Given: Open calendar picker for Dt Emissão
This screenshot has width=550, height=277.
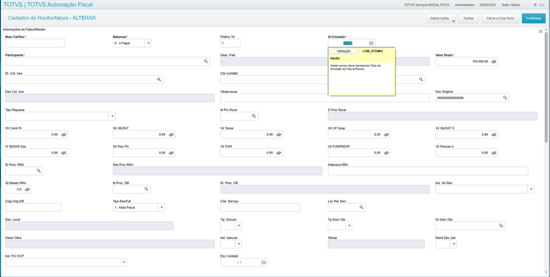Looking at the screenshot, I should (371, 43).
